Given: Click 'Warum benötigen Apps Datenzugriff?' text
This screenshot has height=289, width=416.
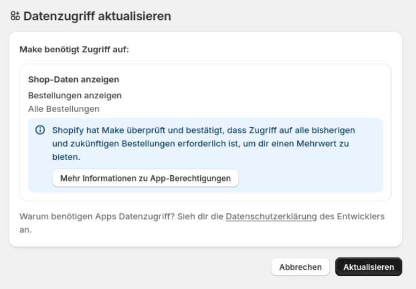Looking at the screenshot, I should pyautogui.click(x=97, y=216).
